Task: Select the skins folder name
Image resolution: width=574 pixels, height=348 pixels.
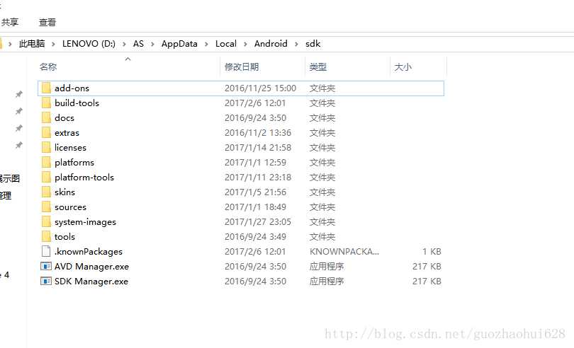Action: 64,192
